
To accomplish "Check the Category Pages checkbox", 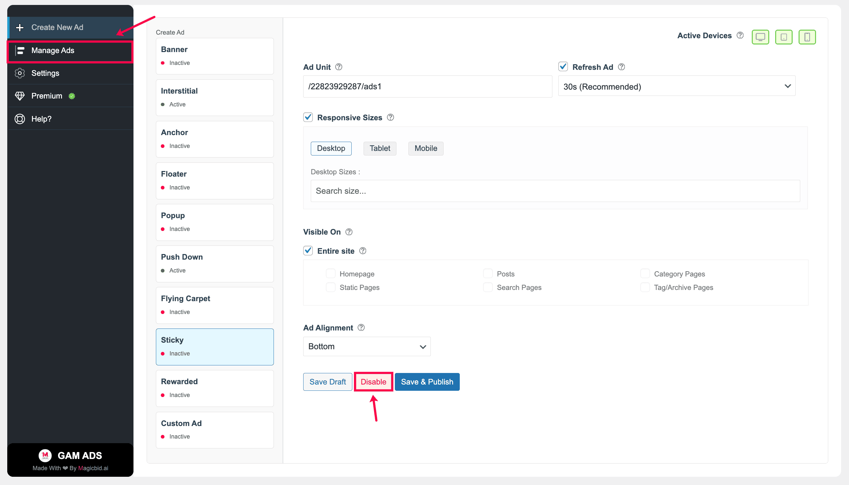I will point(645,273).
